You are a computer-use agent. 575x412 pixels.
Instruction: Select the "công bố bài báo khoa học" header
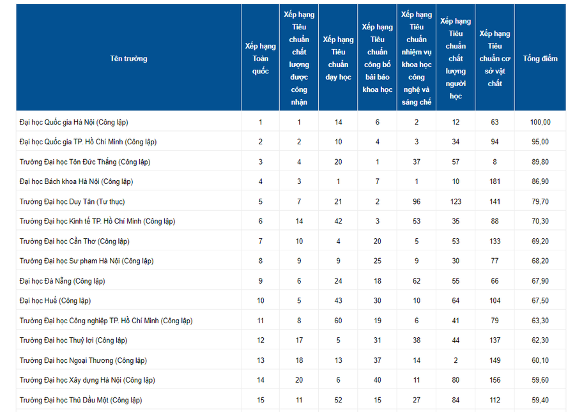click(377, 59)
